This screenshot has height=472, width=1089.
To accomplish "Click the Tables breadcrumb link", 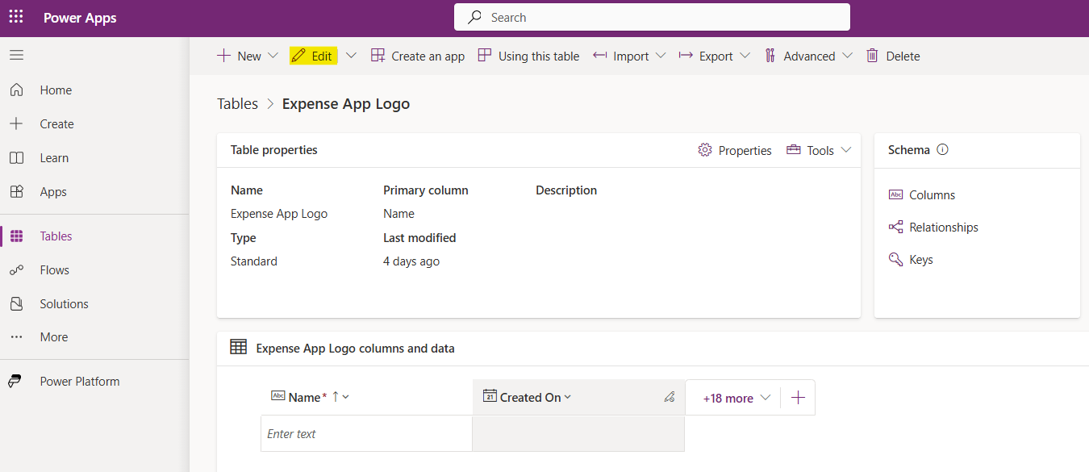I will pyautogui.click(x=237, y=104).
